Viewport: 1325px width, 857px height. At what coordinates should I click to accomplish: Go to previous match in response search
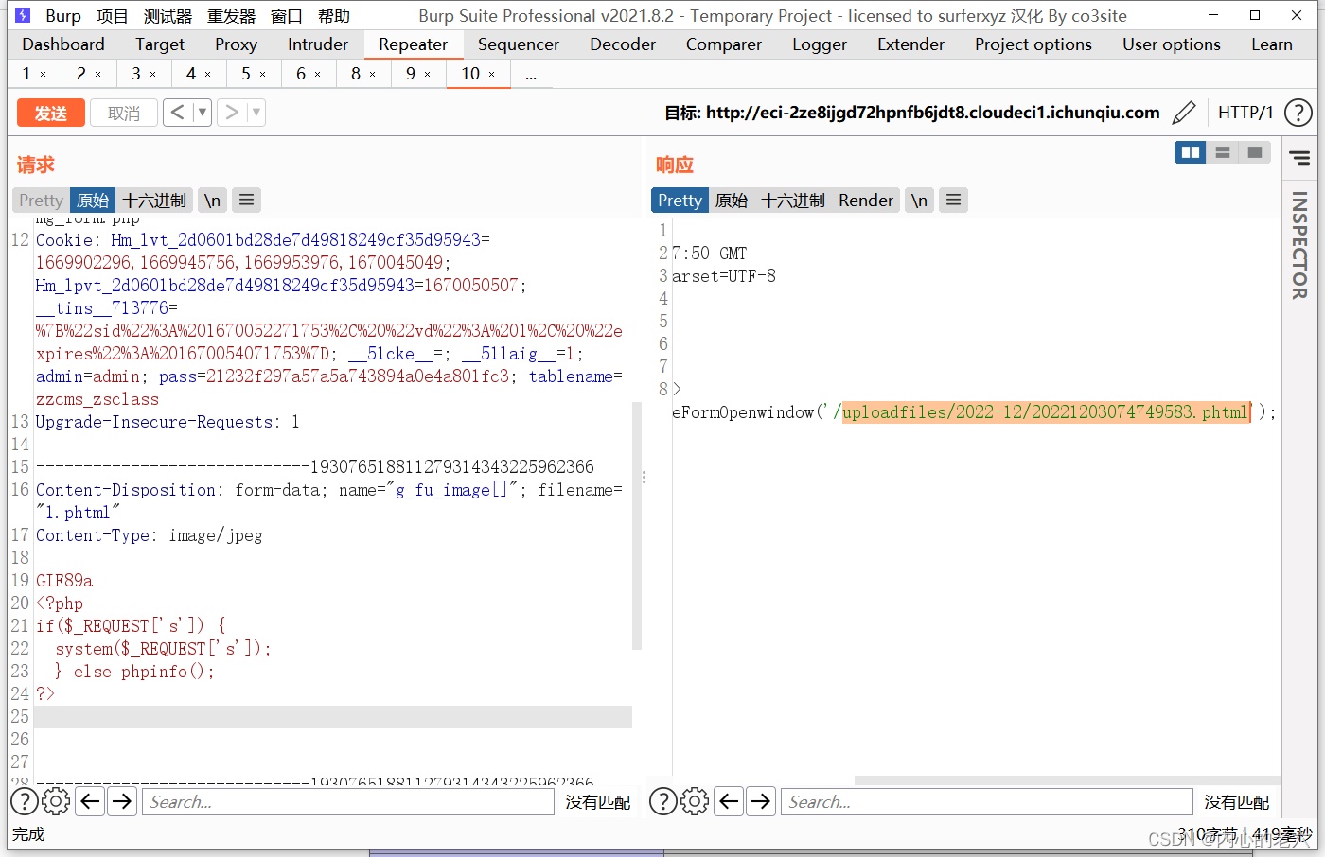coord(729,802)
